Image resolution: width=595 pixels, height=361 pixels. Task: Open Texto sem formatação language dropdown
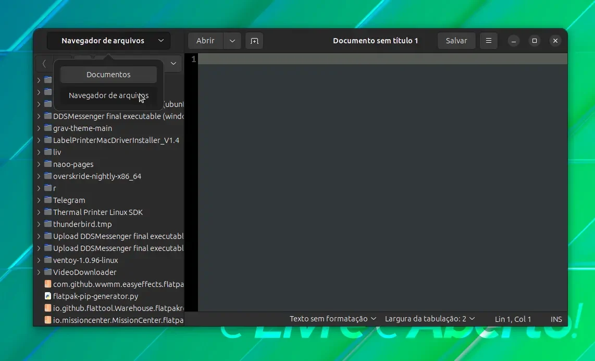[x=333, y=319]
